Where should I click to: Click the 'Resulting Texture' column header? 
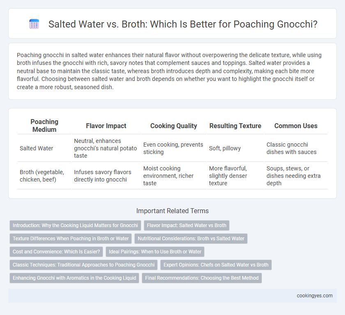pyautogui.click(x=235, y=126)
